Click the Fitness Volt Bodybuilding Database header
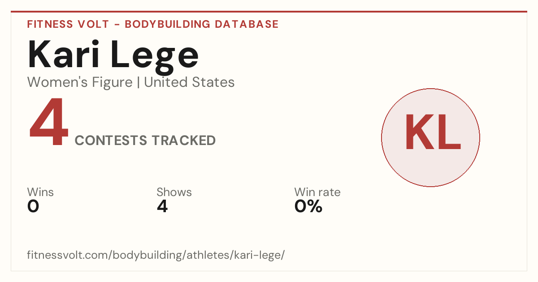Screen dimensions: 538x282 (153, 24)
